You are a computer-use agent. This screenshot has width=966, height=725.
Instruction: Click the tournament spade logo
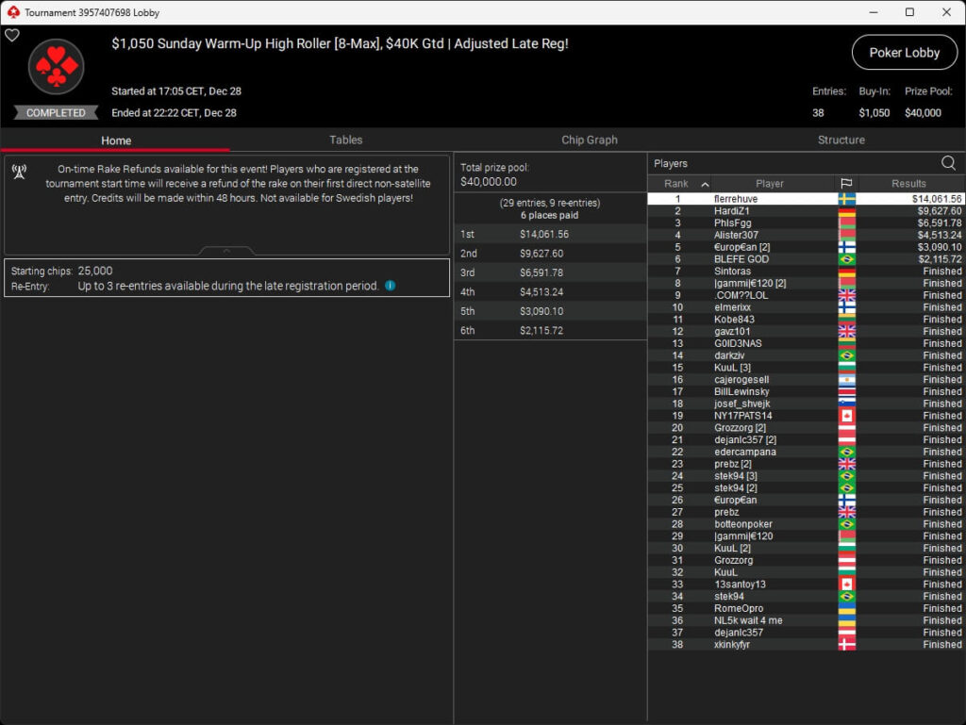tap(57, 67)
